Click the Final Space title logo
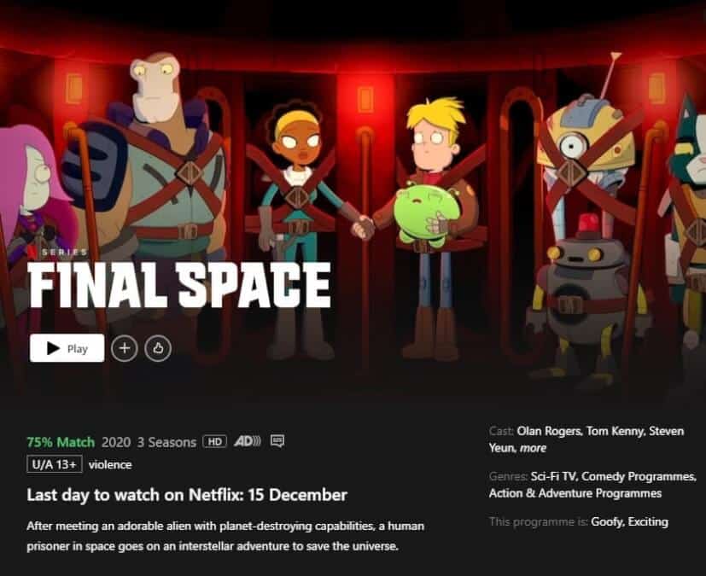Viewport: 706px width, 576px height. tap(179, 285)
